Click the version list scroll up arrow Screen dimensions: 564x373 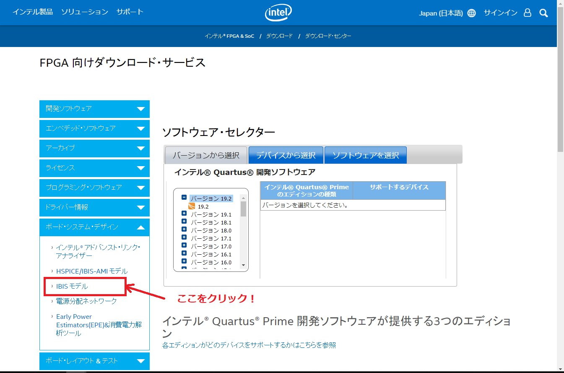[x=243, y=198]
